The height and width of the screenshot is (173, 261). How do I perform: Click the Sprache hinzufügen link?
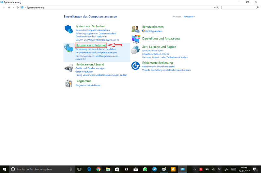[152, 51]
